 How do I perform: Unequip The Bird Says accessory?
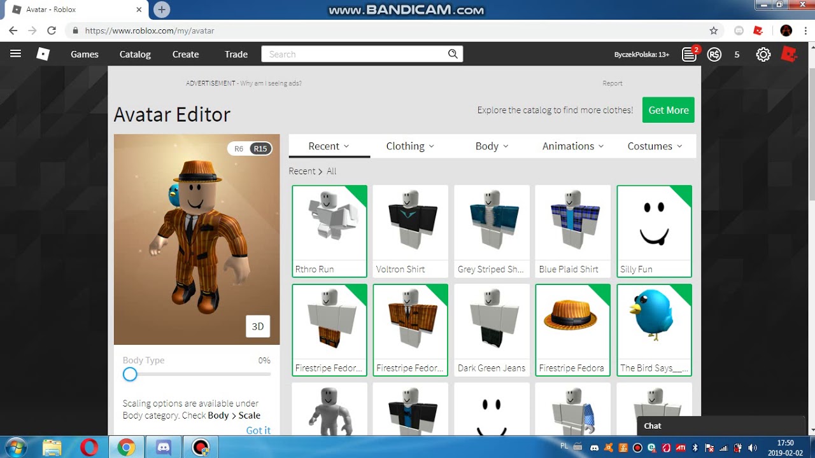[x=654, y=330]
